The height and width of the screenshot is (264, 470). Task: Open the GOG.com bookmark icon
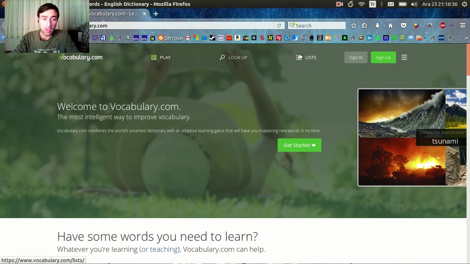221,38
